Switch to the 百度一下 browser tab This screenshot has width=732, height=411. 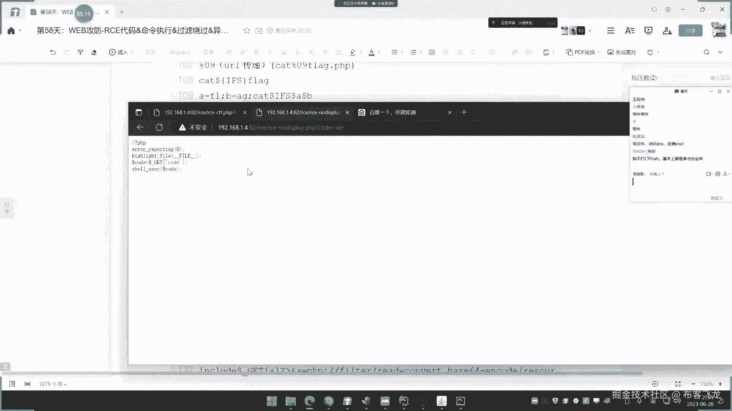pos(392,112)
